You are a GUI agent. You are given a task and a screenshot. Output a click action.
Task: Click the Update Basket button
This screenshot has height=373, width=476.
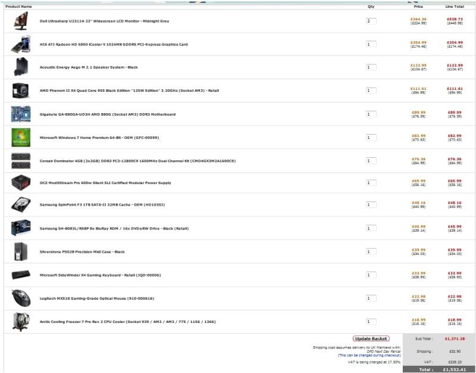[371, 338]
